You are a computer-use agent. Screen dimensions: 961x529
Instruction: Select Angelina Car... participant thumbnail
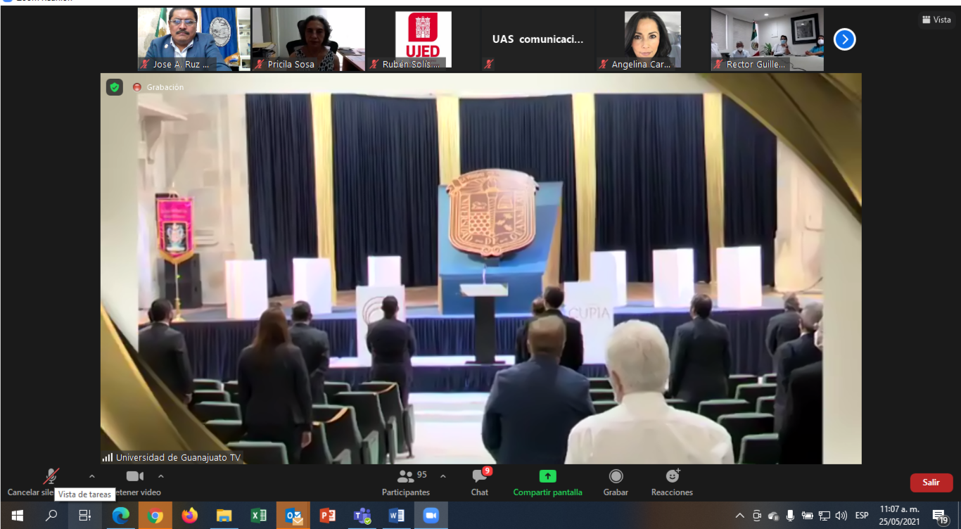pos(653,39)
